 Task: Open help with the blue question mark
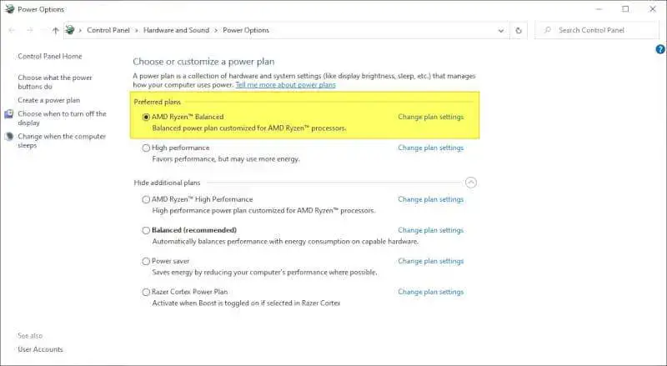[x=660, y=49]
